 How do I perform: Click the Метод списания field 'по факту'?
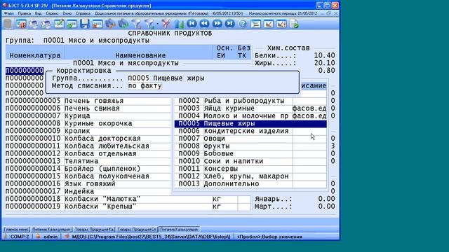click(145, 85)
